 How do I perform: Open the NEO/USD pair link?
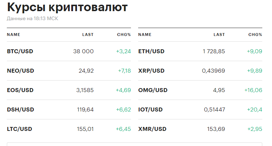click(21, 71)
